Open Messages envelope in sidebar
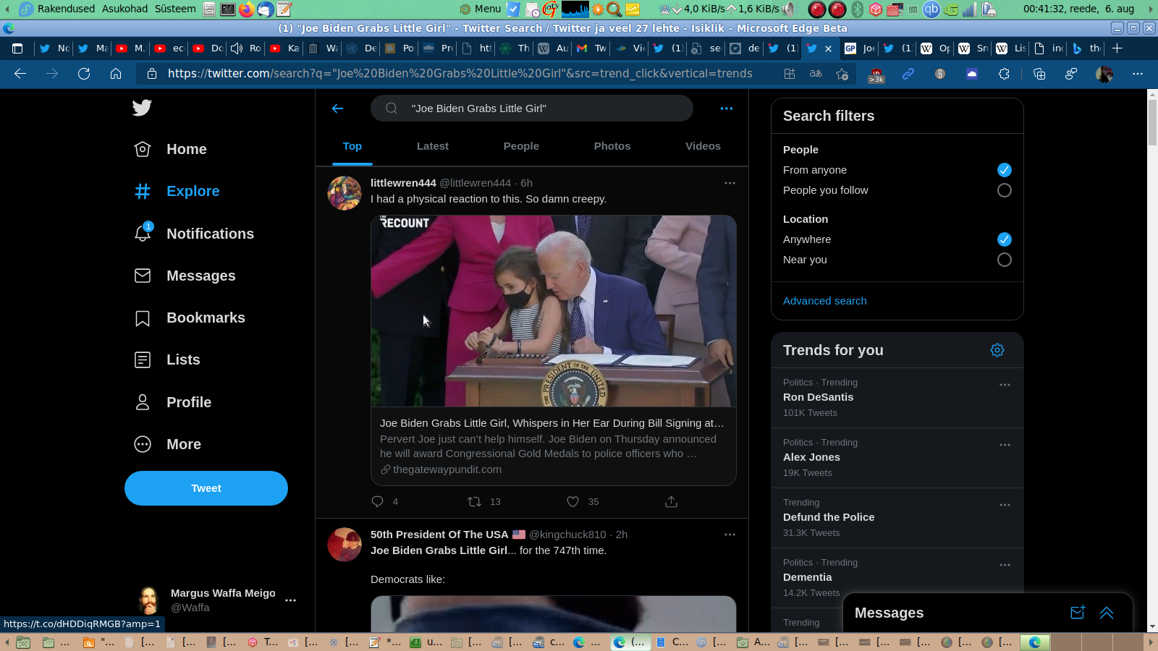The width and height of the screenshot is (1158, 651). point(185,276)
